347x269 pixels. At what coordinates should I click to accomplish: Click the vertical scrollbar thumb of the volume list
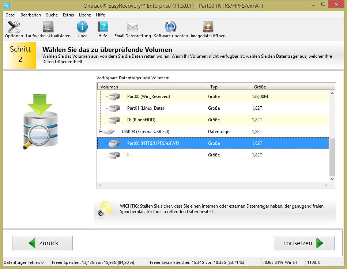coord(332,157)
